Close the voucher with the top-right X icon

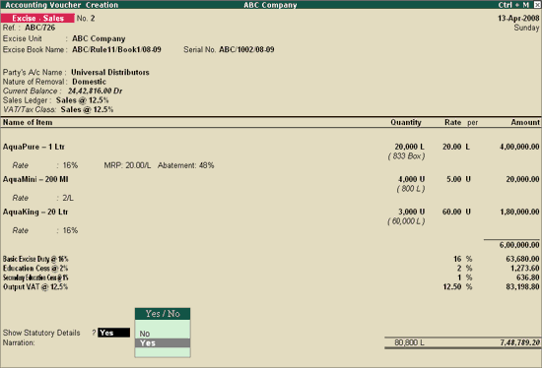coord(537,5)
